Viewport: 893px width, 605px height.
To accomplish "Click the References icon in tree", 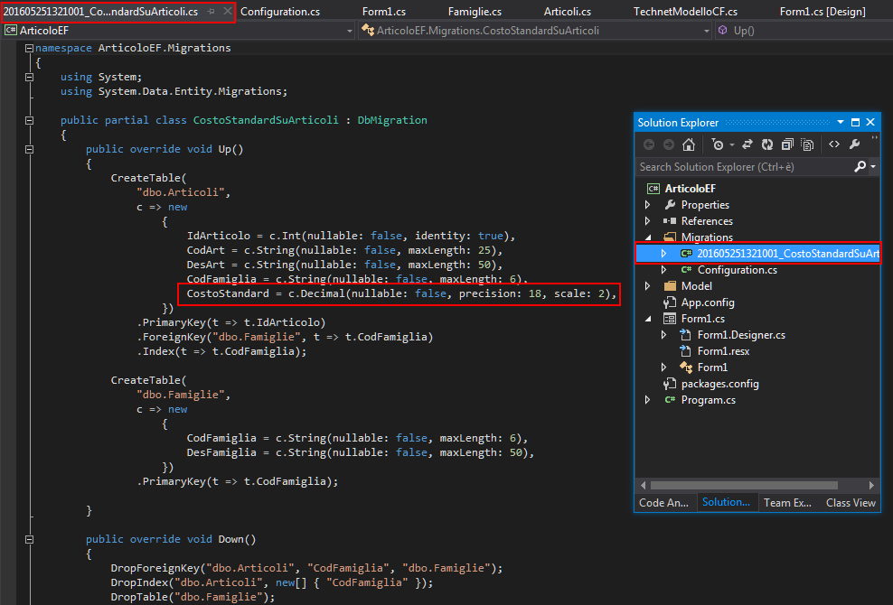I will [x=670, y=221].
